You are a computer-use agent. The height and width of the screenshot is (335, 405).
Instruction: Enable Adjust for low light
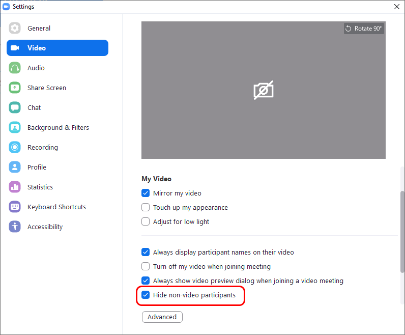tap(146, 221)
